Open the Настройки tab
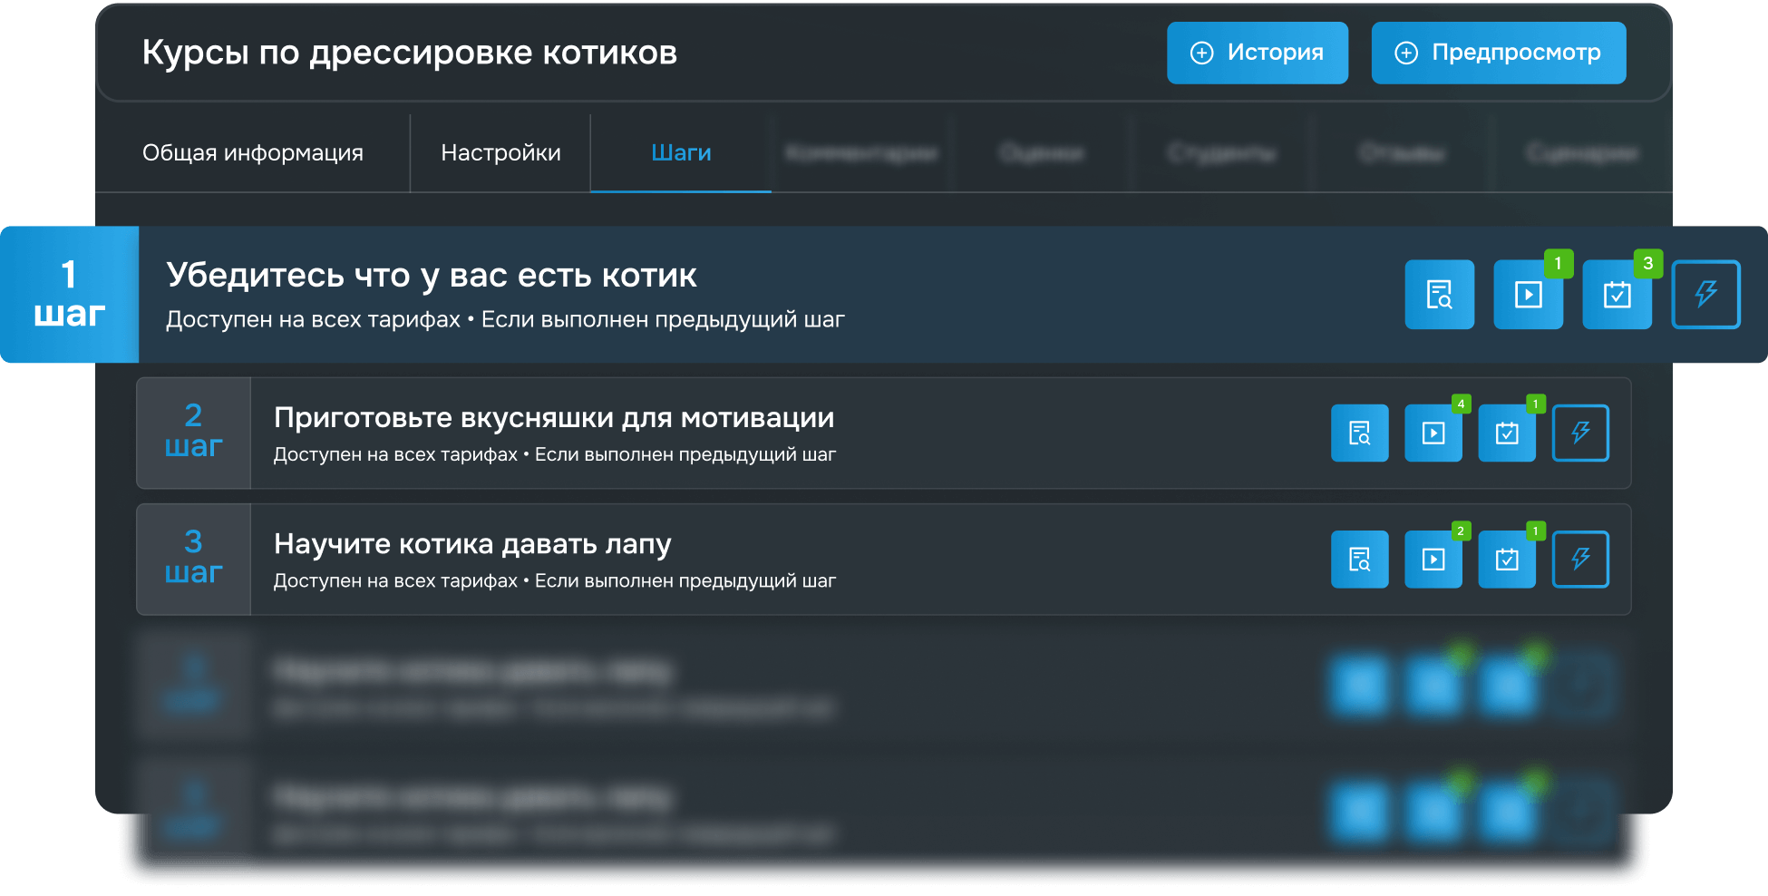This screenshot has width=1768, height=896. click(500, 153)
